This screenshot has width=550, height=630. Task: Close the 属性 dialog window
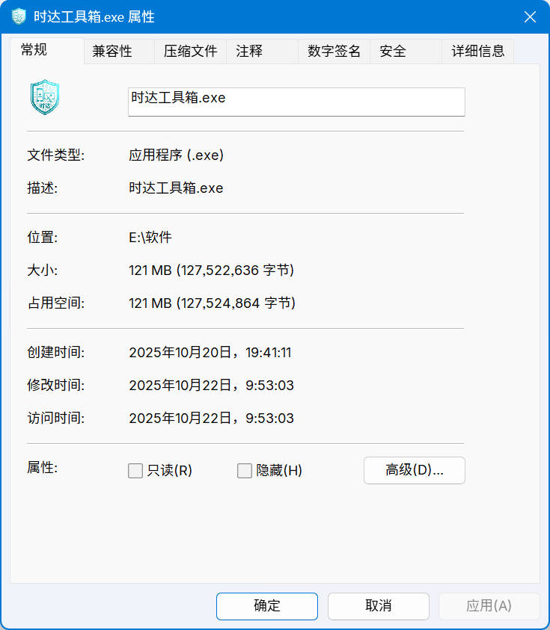[x=529, y=16]
